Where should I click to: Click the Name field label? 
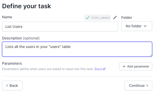pos(7,17)
